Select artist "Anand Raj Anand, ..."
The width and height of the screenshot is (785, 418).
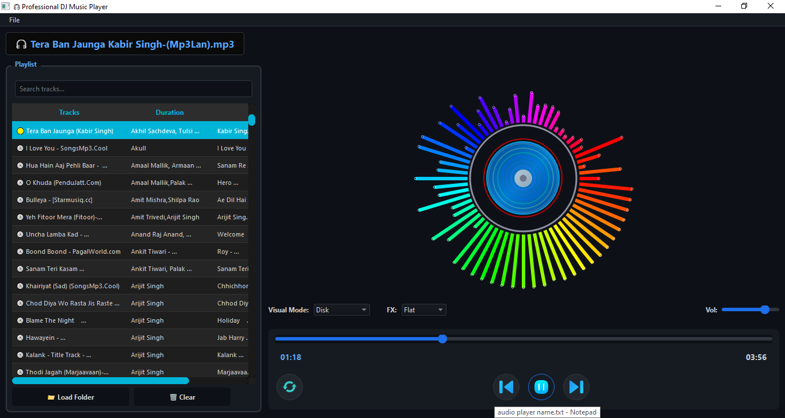tap(161, 234)
